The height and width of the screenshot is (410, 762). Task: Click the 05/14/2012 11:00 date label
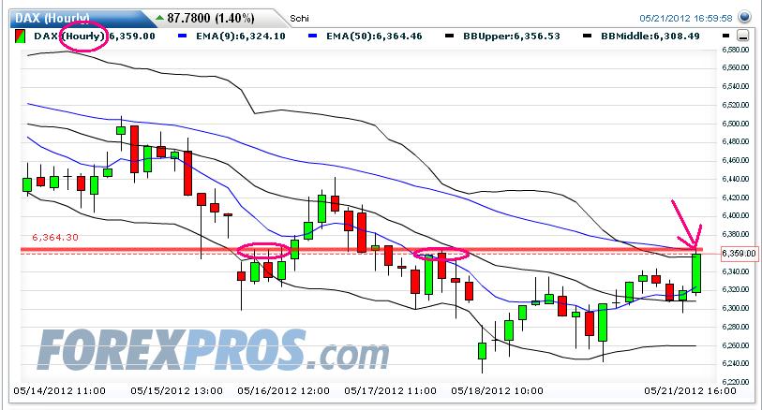pos(59,390)
